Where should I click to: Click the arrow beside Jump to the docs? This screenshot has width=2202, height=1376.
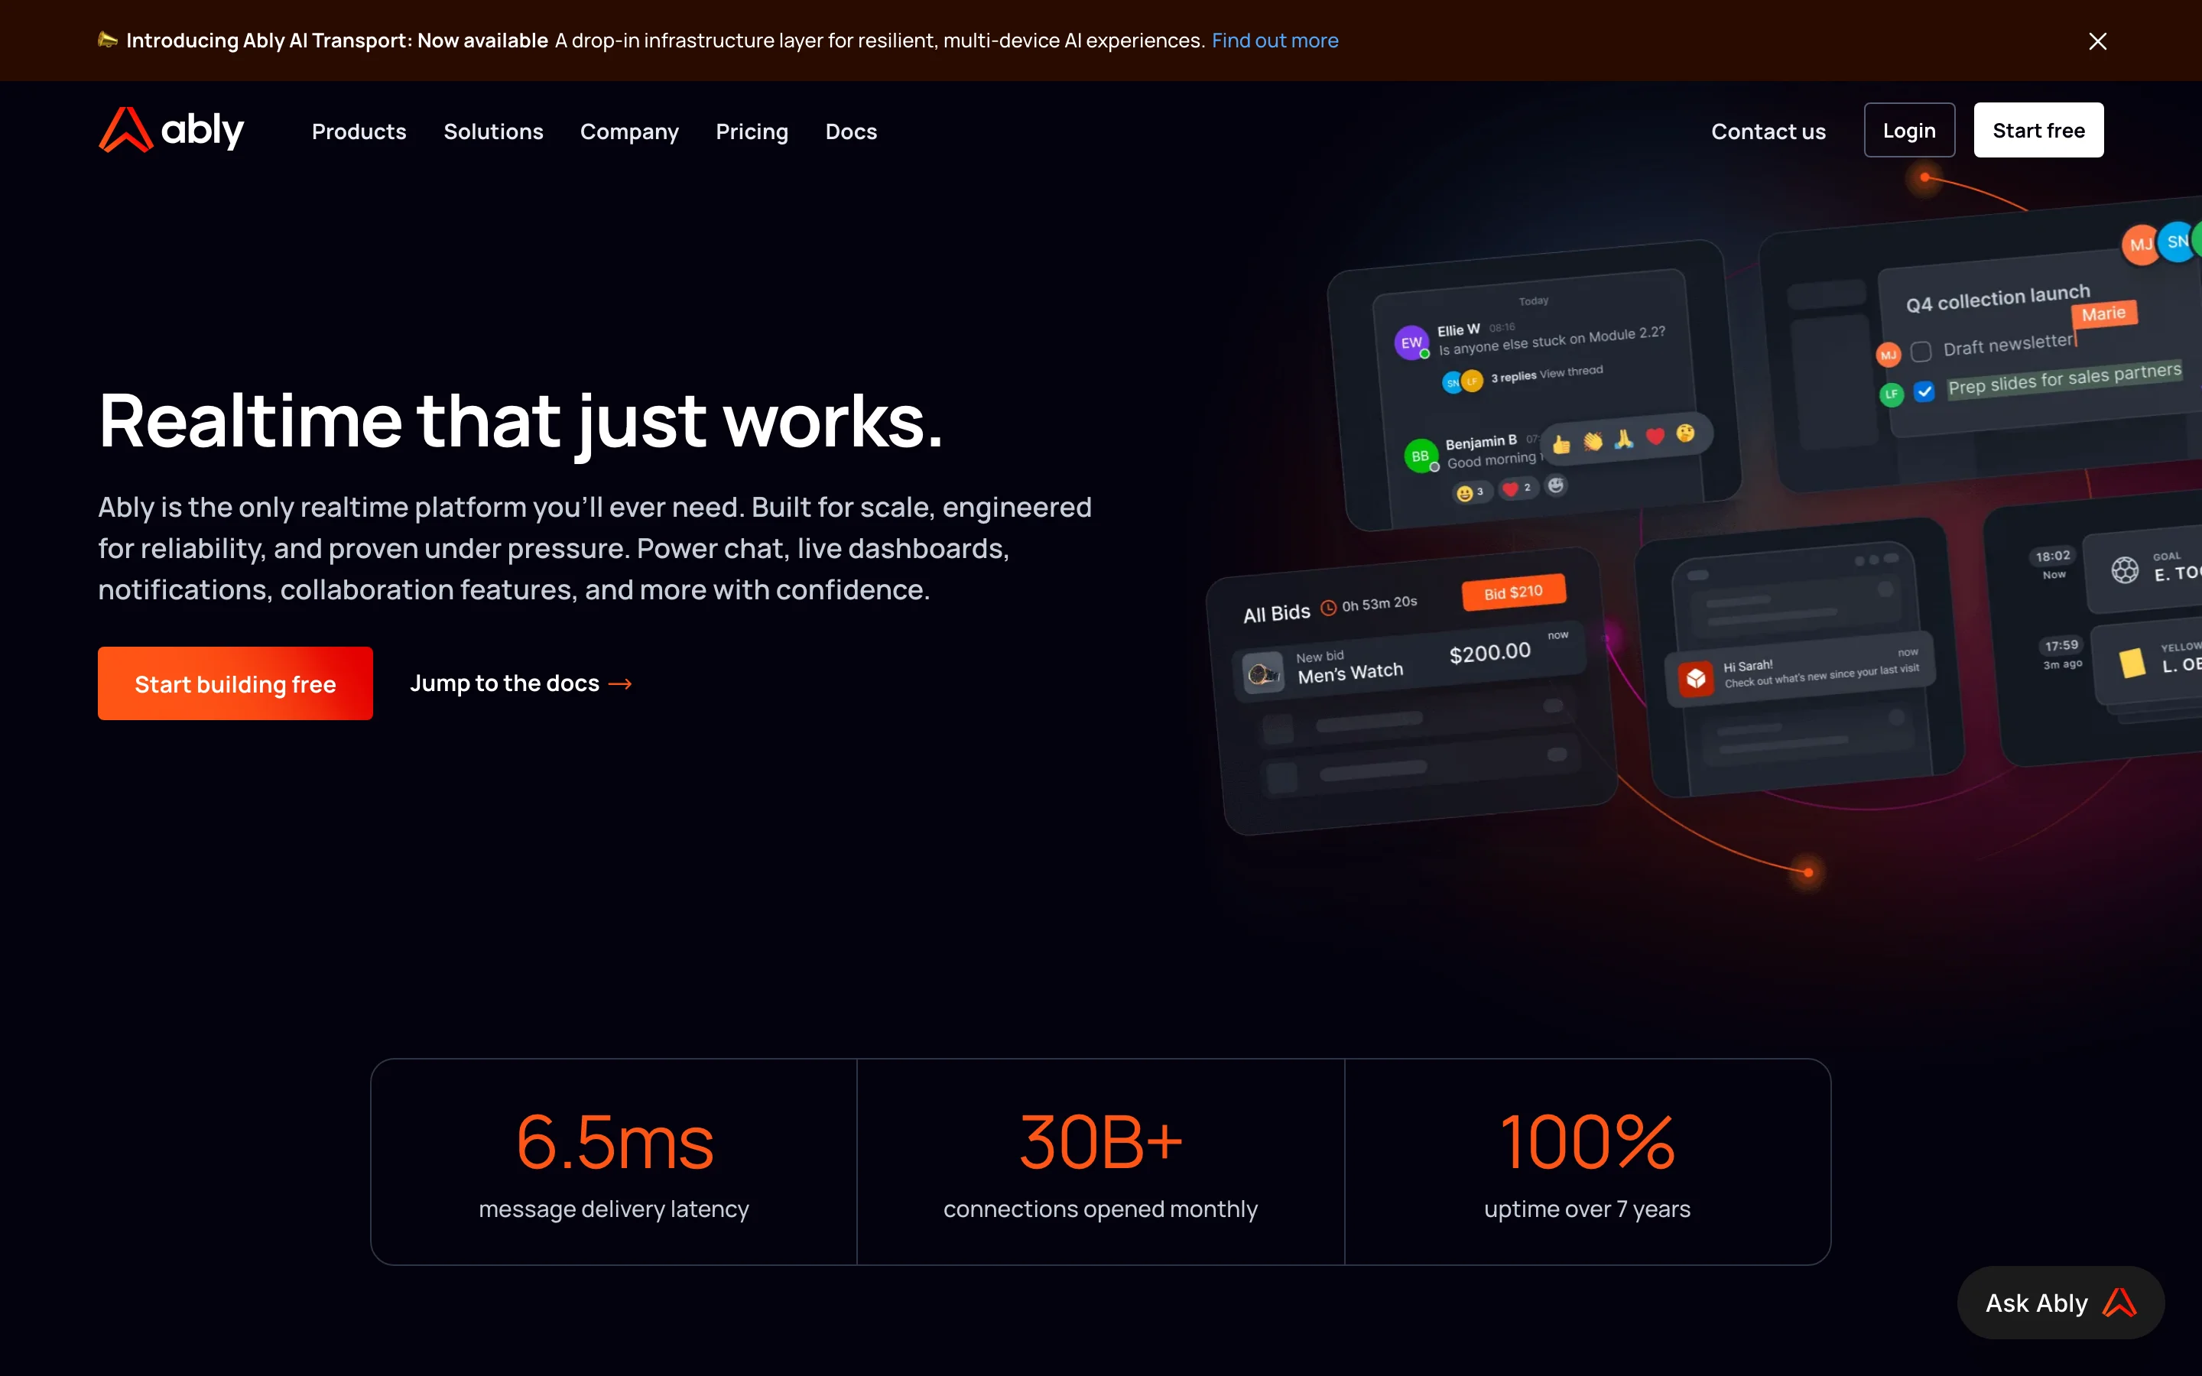point(621,683)
